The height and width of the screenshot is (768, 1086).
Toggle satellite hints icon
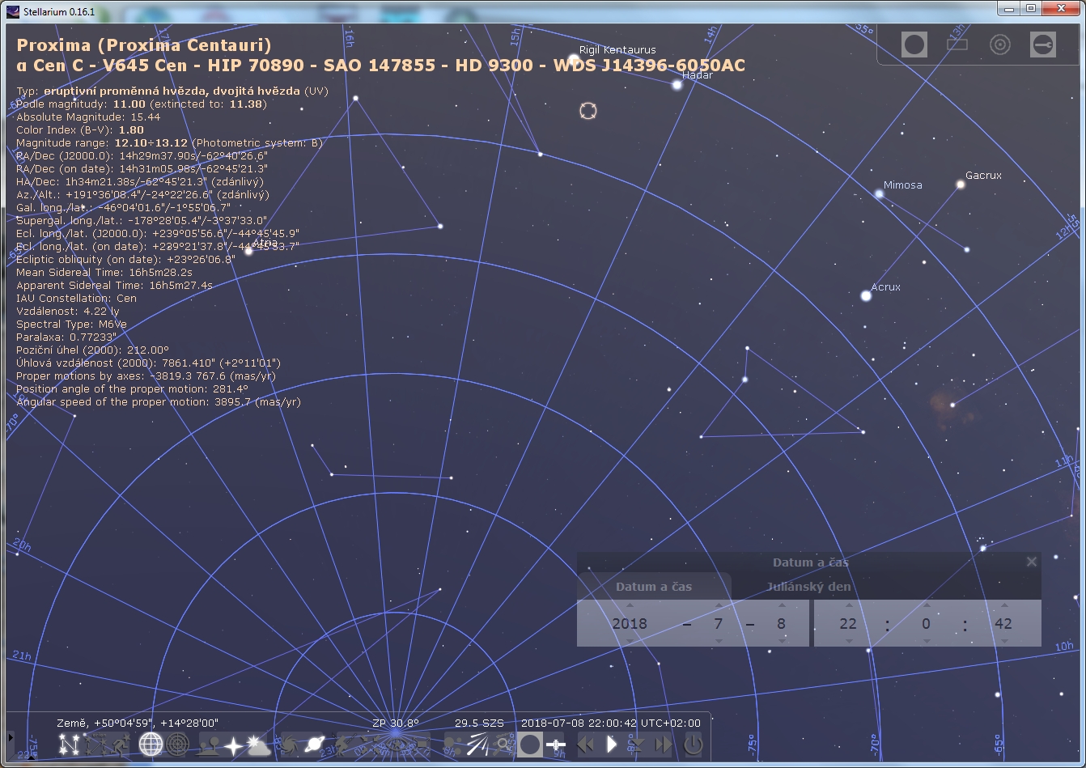(555, 745)
